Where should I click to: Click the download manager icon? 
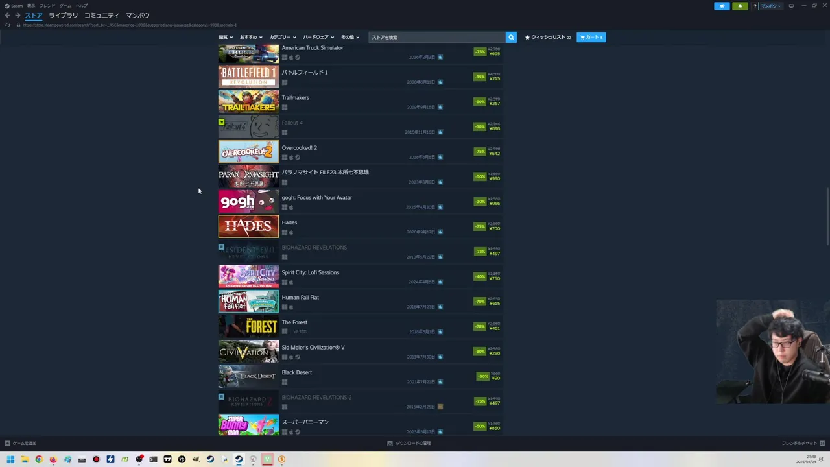390,444
